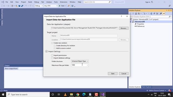This screenshot has height=97, width=173.
Task: Click Pending Changes Filter icon in Solution Explorer
Action: (144, 13)
